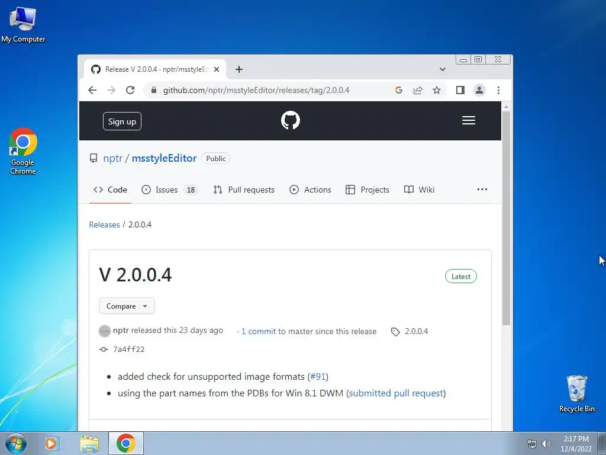Click the Chrome taskbar button
This screenshot has width=606, height=455.
pyautogui.click(x=126, y=443)
